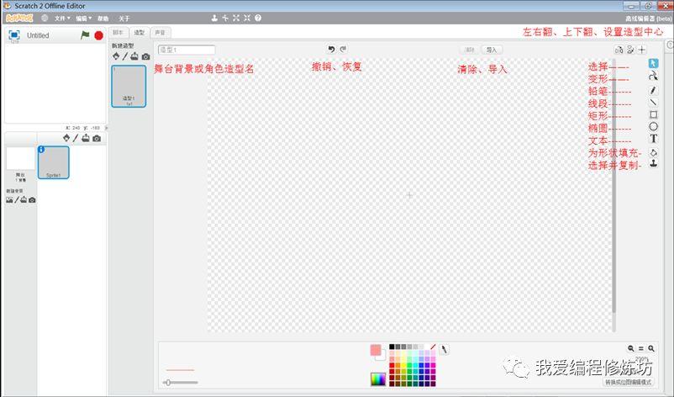Viewport: 674px width, 397px height.
Task: Select the top toolbar delete scissors
Action: pyautogui.click(x=225, y=18)
